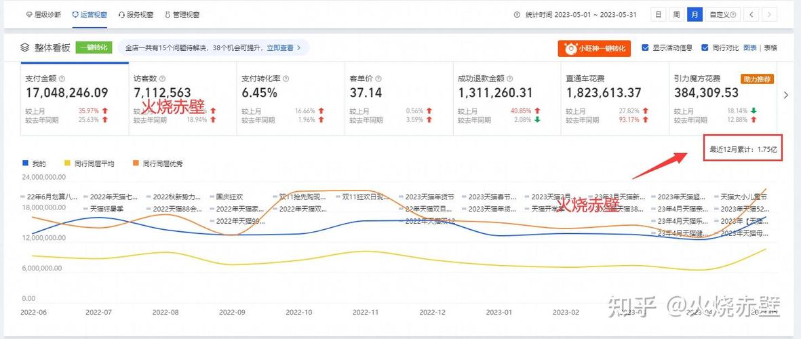Click 双11抢先购 event marker
801x339 pixels.
[300, 197]
